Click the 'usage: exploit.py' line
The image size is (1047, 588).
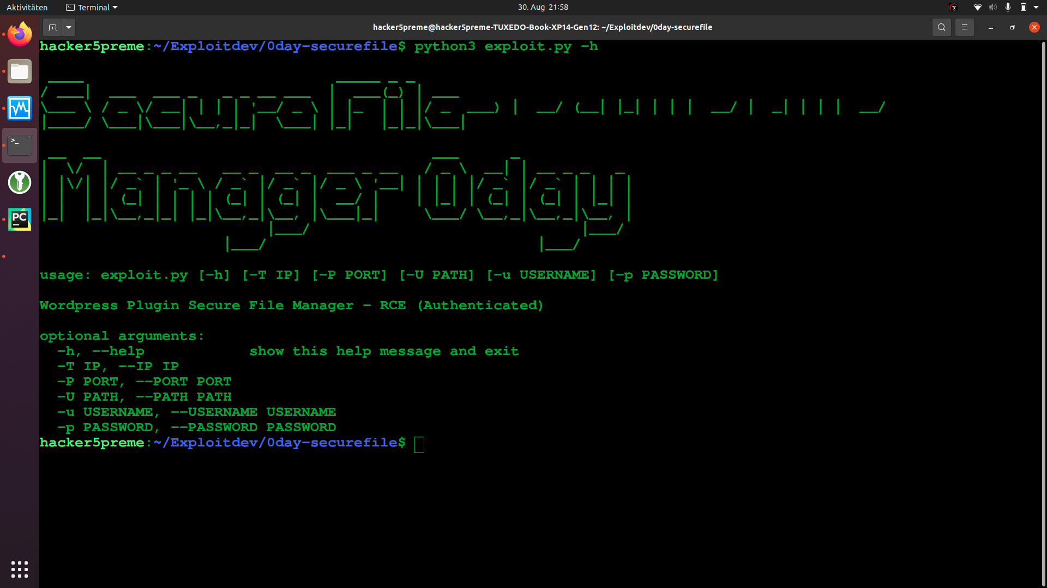379,275
